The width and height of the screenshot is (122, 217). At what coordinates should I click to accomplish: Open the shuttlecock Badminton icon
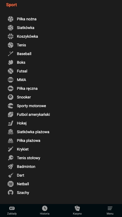point(11,167)
